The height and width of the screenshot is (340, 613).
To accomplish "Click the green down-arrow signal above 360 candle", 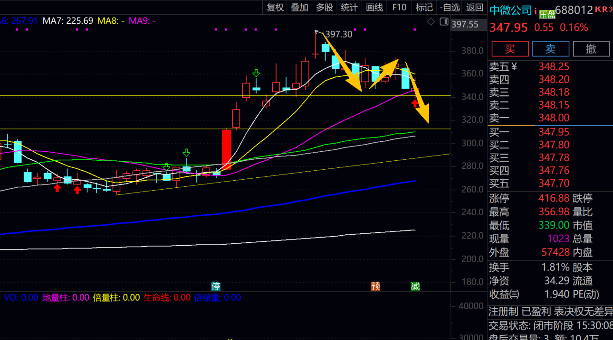I will pyautogui.click(x=256, y=73).
